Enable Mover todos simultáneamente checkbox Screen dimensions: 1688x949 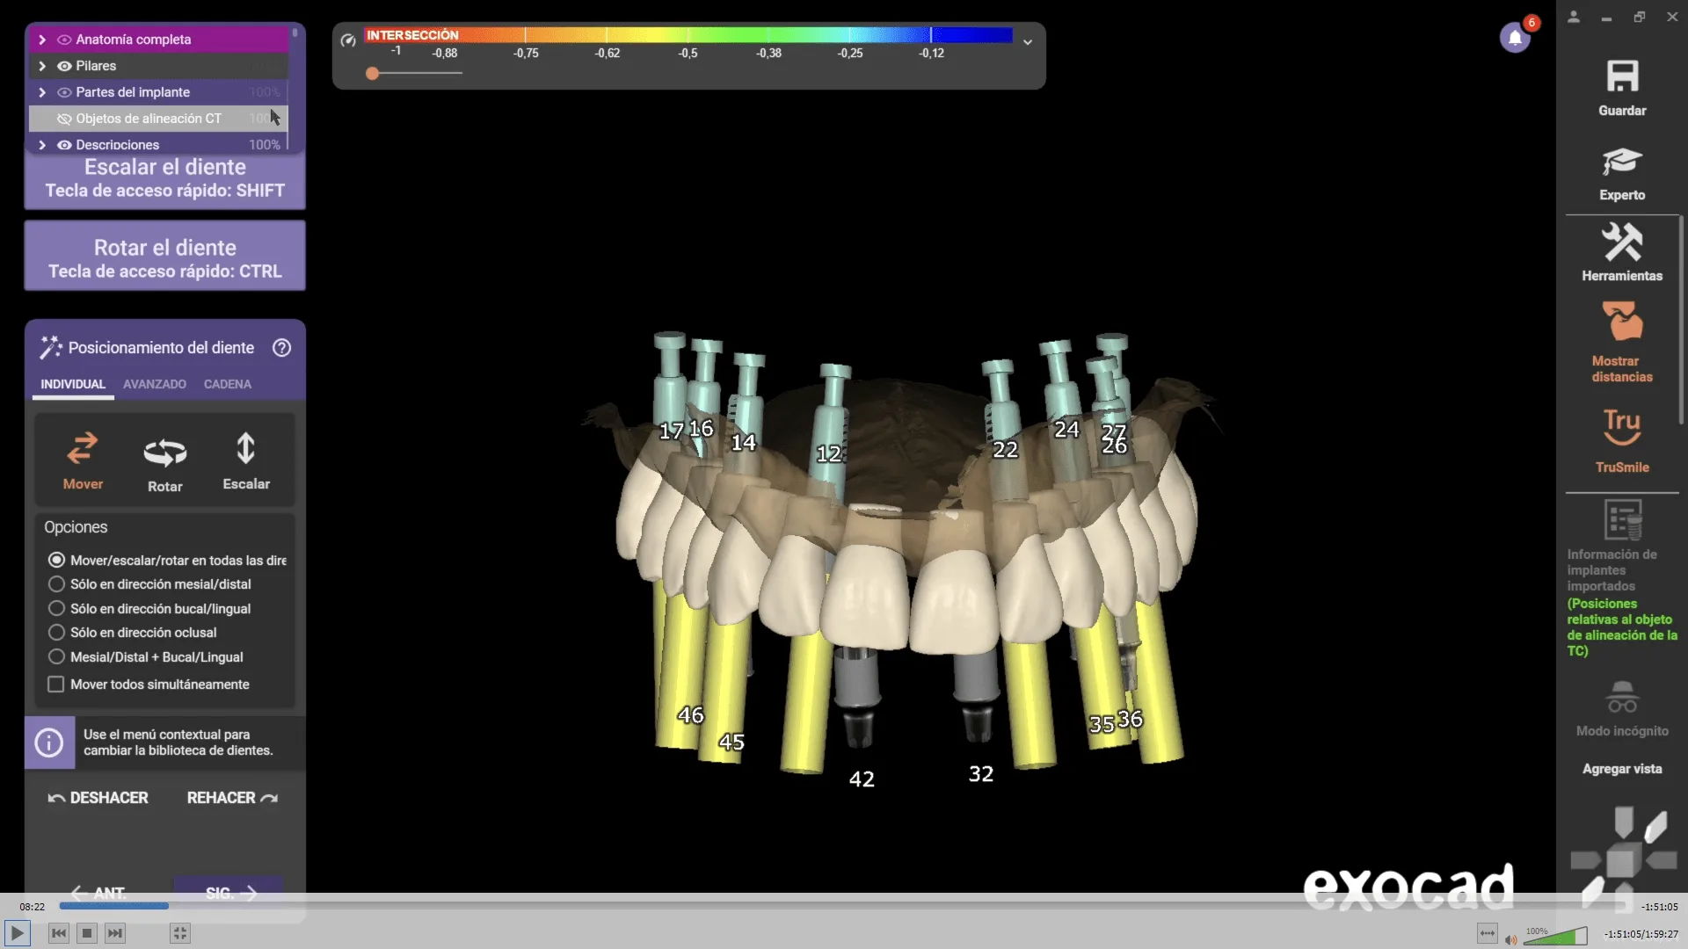[56, 685]
